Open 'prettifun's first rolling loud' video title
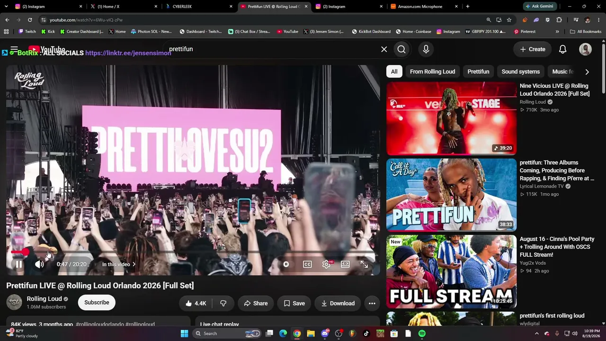Image resolution: width=606 pixels, height=341 pixels. click(x=552, y=315)
